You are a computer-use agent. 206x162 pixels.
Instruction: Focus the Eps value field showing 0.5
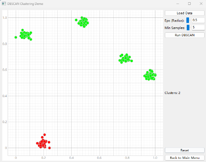tap(198, 20)
